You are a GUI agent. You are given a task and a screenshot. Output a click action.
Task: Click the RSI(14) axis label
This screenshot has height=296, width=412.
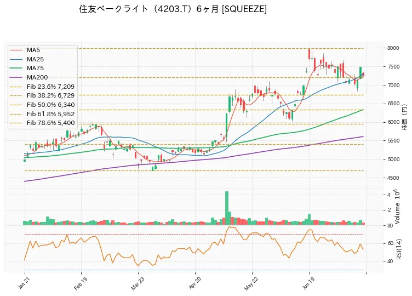(x=399, y=249)
